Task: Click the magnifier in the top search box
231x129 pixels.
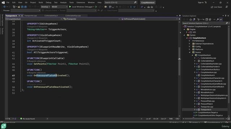Action: click(135, 3)
